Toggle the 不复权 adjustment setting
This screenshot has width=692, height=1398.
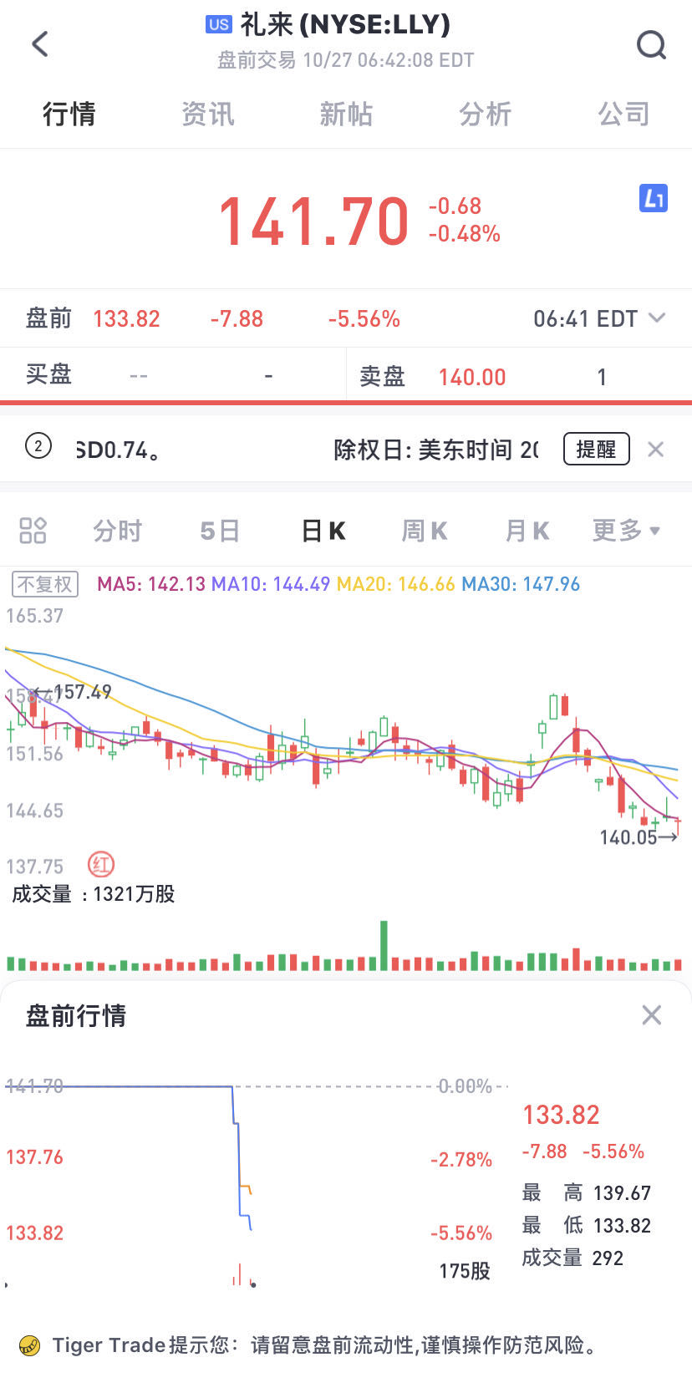[x=45, y=584]
